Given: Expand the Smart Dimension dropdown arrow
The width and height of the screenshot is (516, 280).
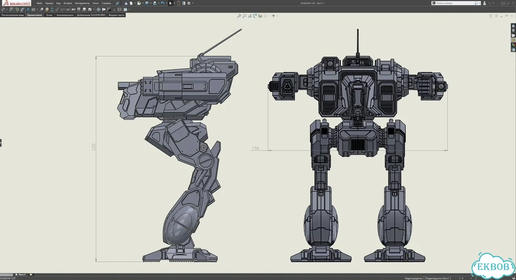Looking at the screenshot, I should tap(7, 9).
